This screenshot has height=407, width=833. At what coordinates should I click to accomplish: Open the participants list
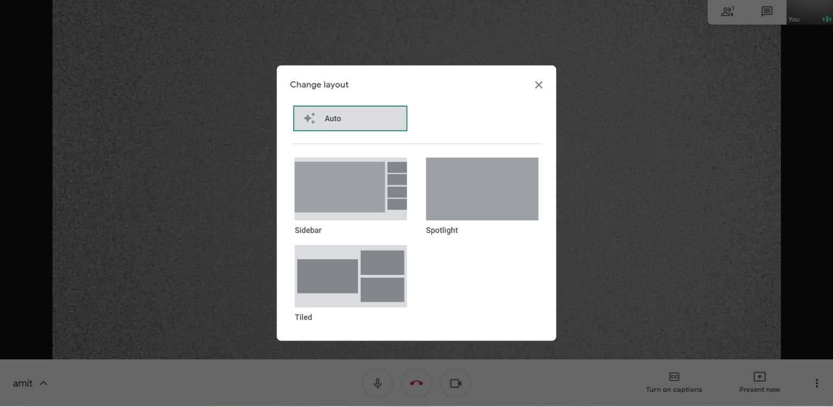[727, 11]
